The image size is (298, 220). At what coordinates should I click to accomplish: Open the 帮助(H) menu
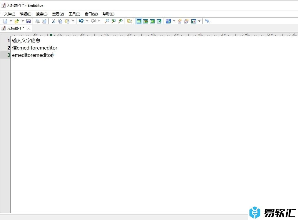[x=108, y=14]
